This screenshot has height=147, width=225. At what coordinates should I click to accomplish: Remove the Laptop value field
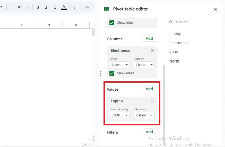[x=152, y=101]
